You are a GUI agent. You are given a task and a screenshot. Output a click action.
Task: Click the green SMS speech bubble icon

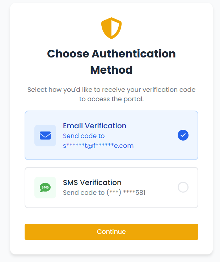click(x=45, y=188)
